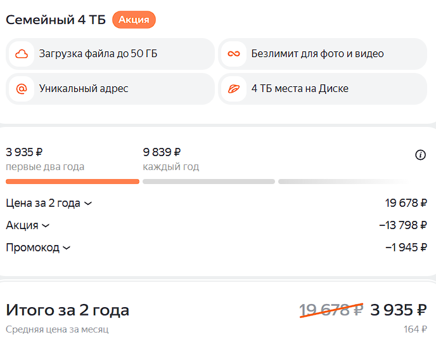Click the −1 945 ₽ promo code discount
Image resolution: width=436 pixels, height=344 pixels.
pyautogui.click(x=406, y=248)
